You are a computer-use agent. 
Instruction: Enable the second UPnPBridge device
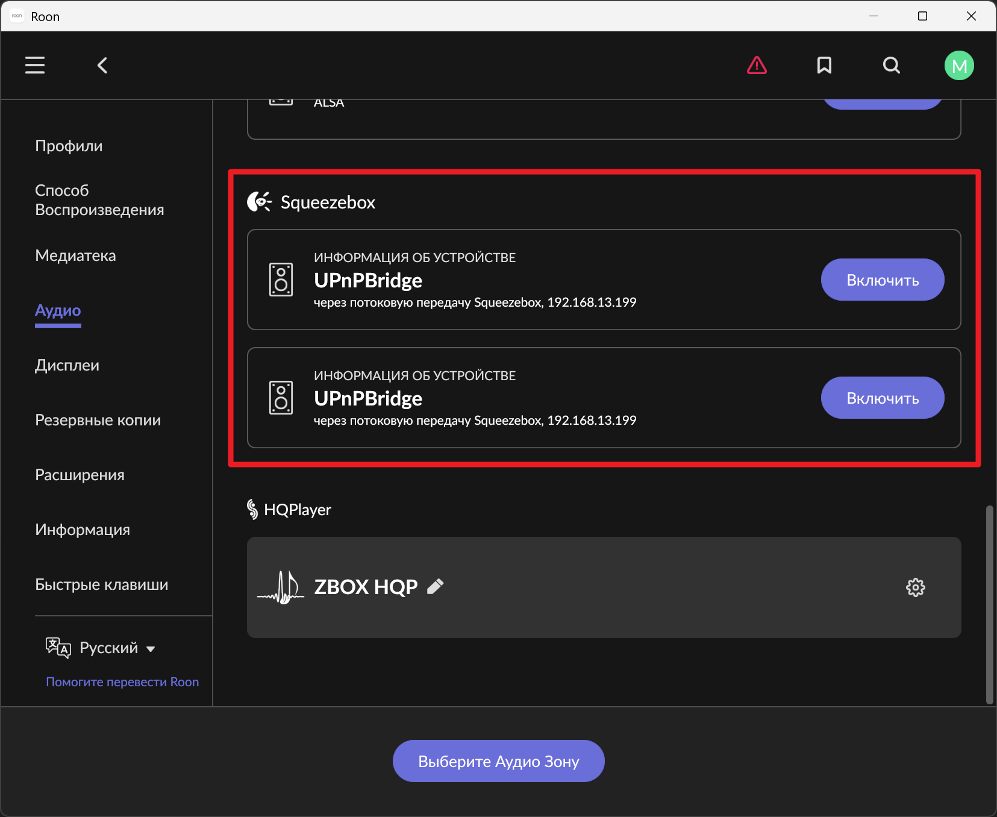click(x=882, y=398)
